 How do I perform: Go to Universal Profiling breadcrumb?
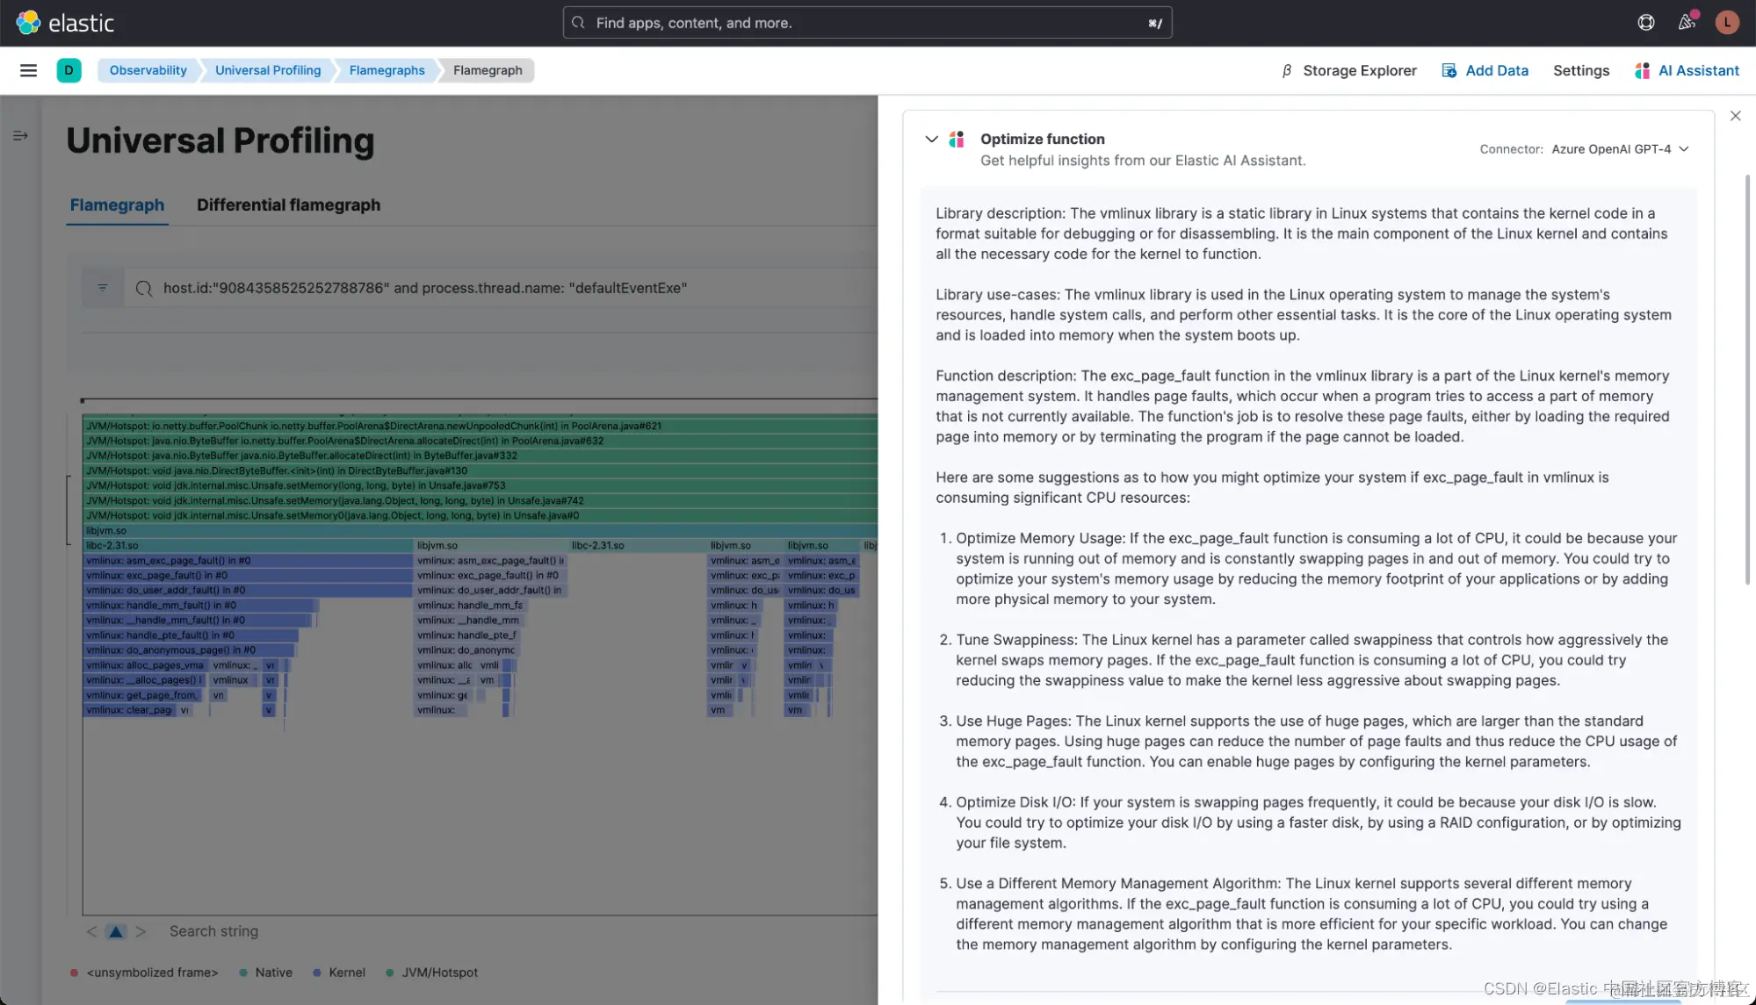268,70
